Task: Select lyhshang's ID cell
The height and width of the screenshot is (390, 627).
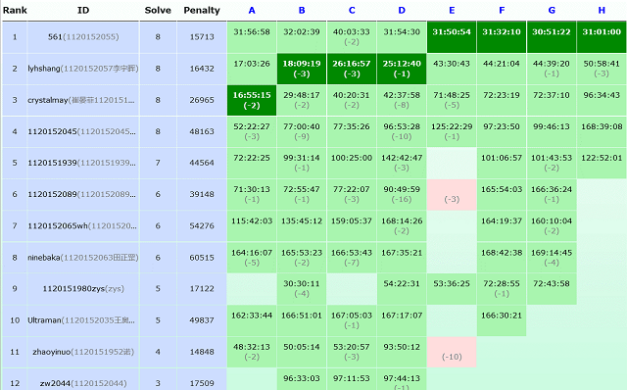Action: tap(83, 69)
